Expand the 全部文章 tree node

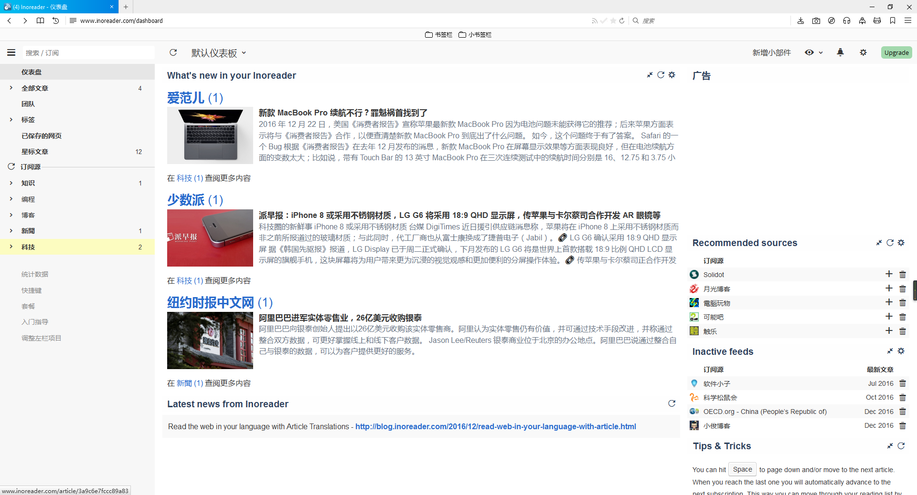(x=11, y=88)
